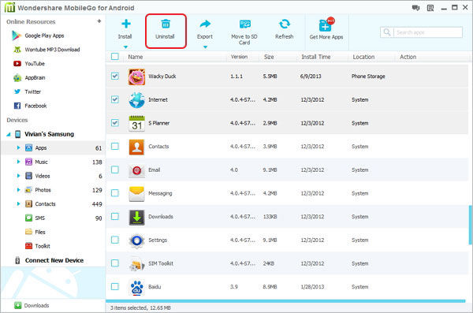Click the vertical scrollbar of app list
This screenshot has width=473, height=313.
click(470, 225)
